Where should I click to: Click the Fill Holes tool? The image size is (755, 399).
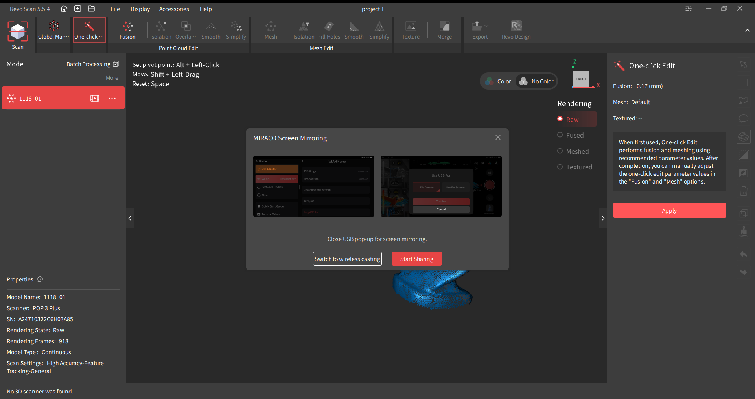click(329, 30)
